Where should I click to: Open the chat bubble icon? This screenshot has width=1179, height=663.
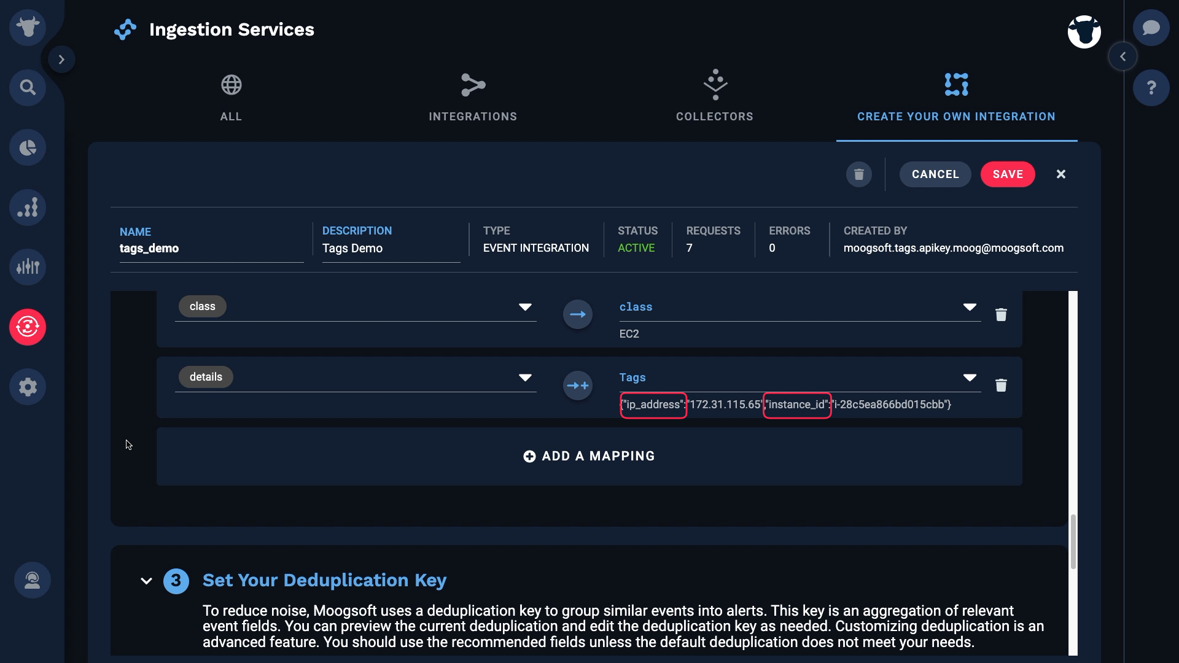click(1151, 28)
